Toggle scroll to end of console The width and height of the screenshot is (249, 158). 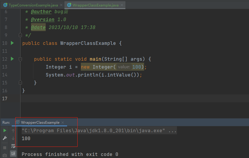click(x=13, y=153)
